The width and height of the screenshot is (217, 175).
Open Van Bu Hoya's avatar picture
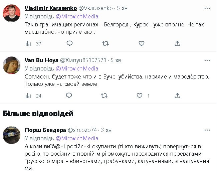(11, 64)
